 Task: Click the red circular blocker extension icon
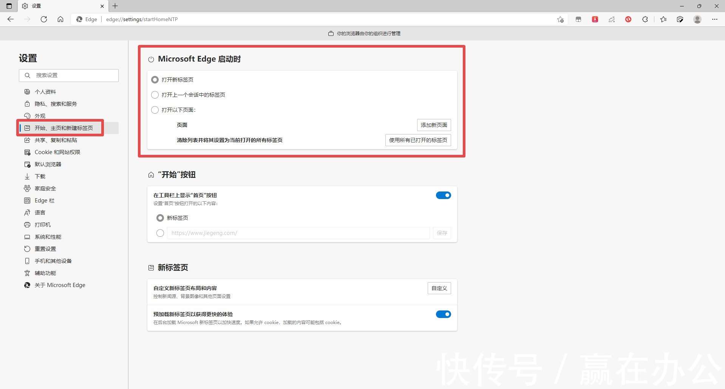pyautogui.click(x=628, y=19)
